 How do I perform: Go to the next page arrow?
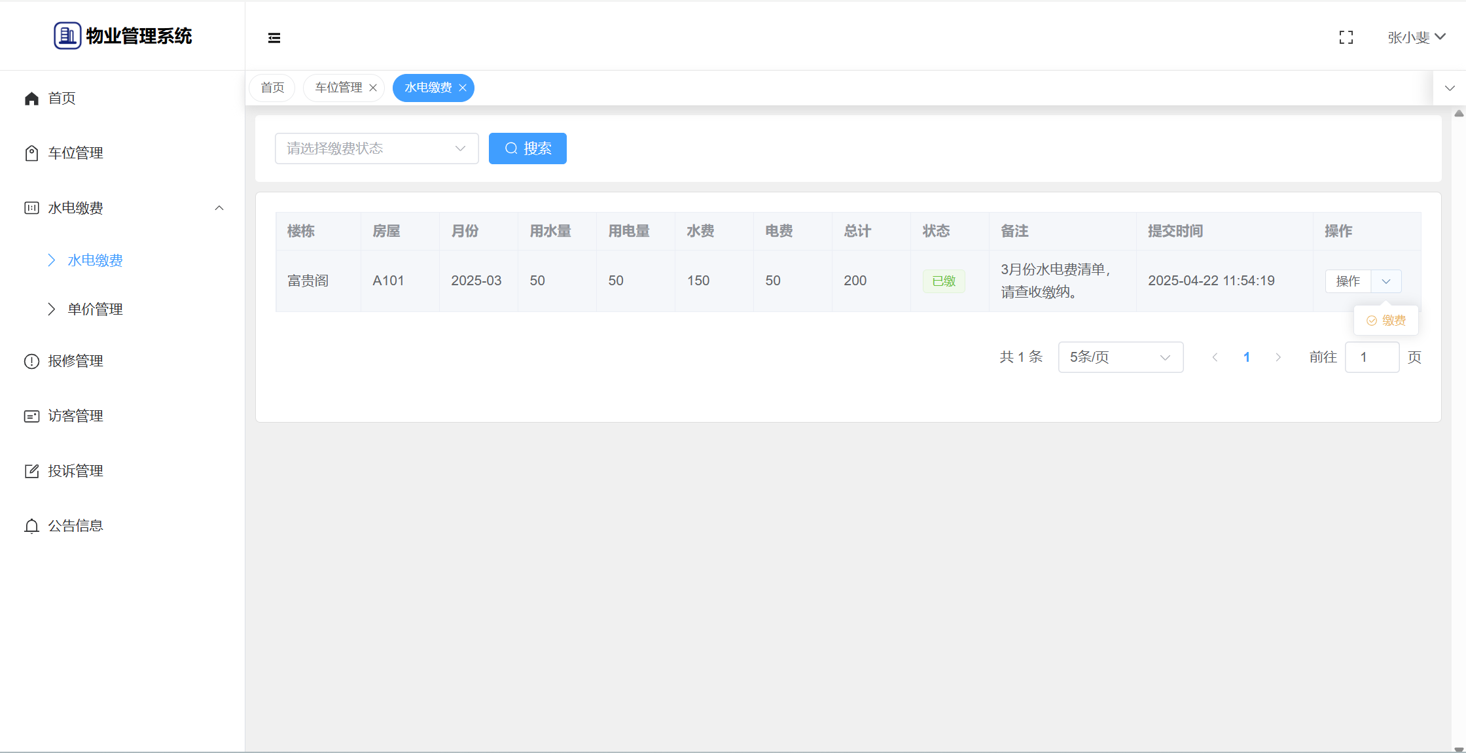click(1278, 357)
